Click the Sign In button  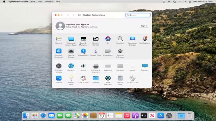point(144,26)
